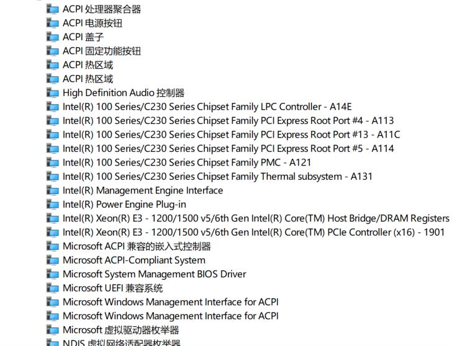Viewport: 452px width, 346px height.
Task: Click the icon next to Microsoft UEFI 兼容系统
Action: coord(52,288)
